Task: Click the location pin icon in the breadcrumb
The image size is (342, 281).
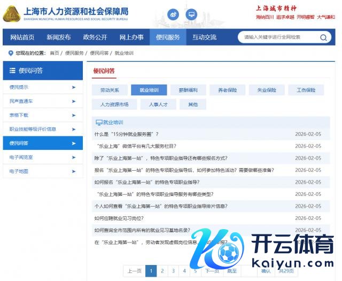Action: pyautogui.click(x=11, y=53)
